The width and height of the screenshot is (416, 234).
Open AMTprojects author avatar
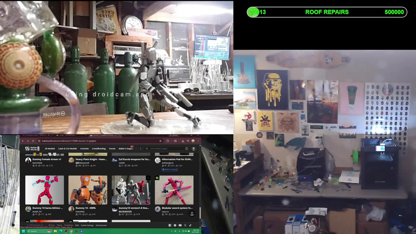click(158, 160)
